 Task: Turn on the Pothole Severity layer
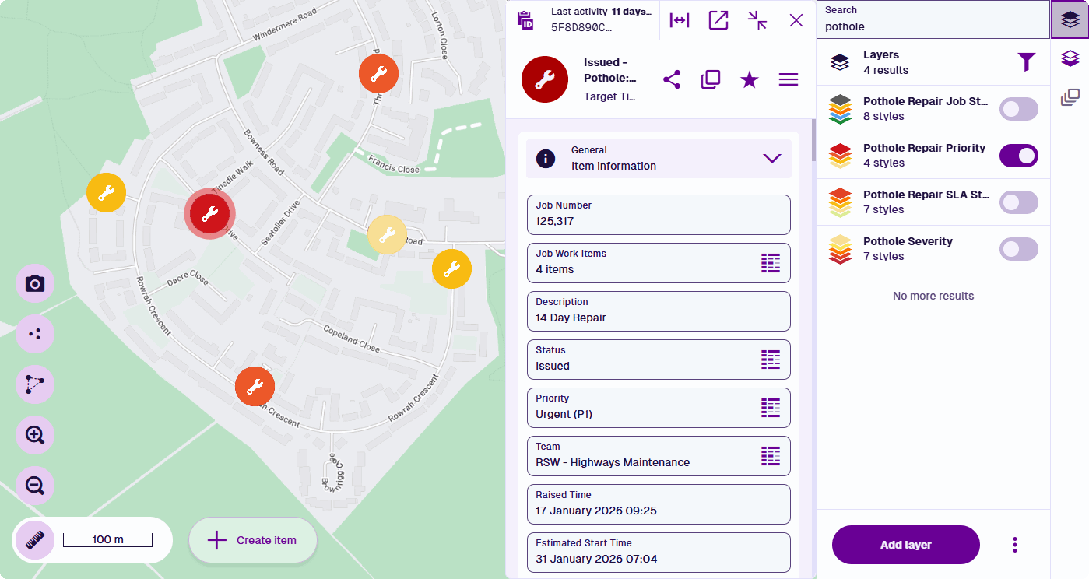1018,249
